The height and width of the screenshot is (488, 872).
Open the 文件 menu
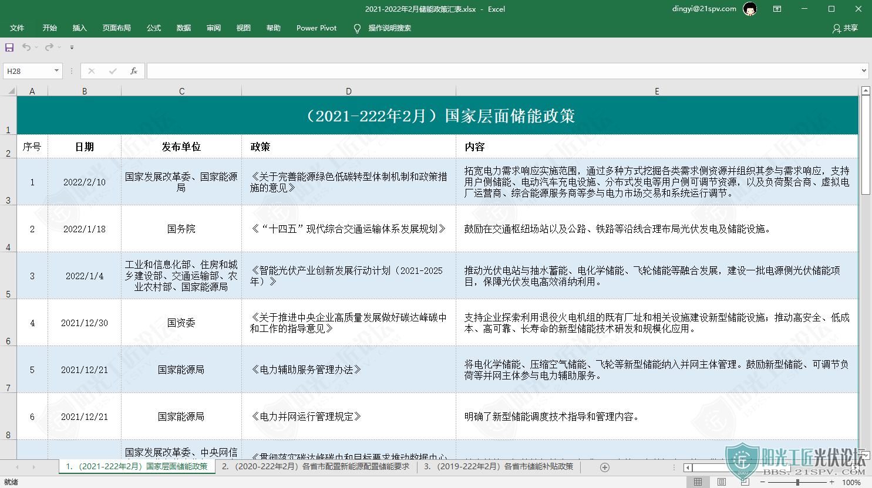pyautogui.click(x=17, y=28)
